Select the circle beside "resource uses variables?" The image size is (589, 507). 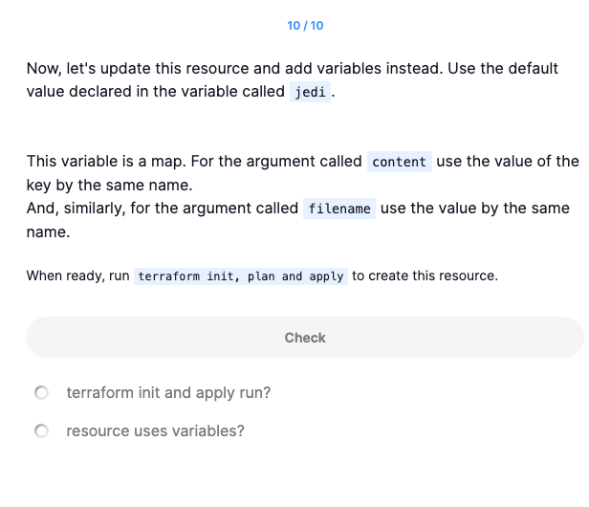pos(41,431)
